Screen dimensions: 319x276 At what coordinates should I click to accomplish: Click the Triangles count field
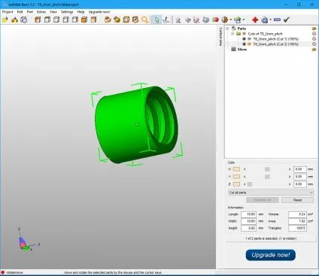pos(297,228)
